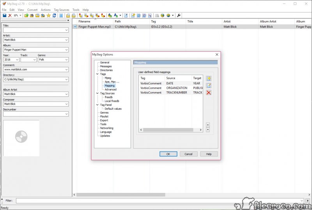Click the Options wrench toolbar icon
312x210 pixels.
pos(179,16)
